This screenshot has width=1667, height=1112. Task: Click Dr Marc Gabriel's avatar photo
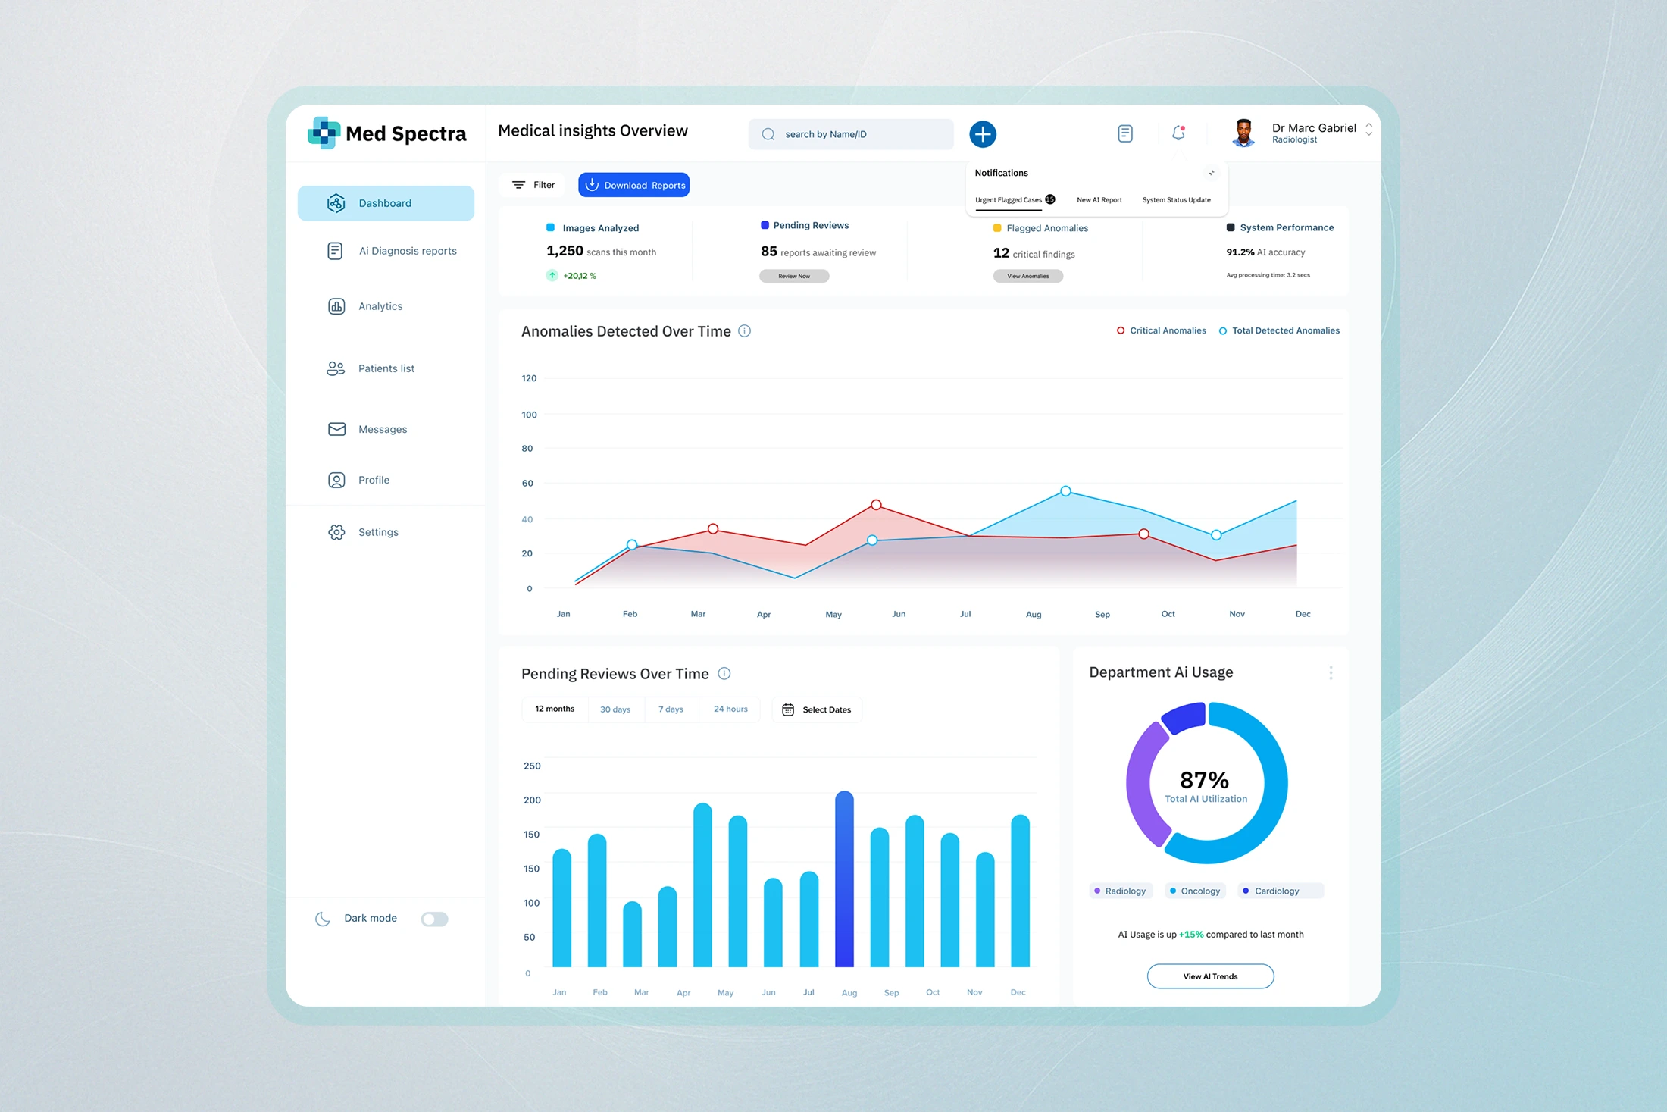(1243, 133)
